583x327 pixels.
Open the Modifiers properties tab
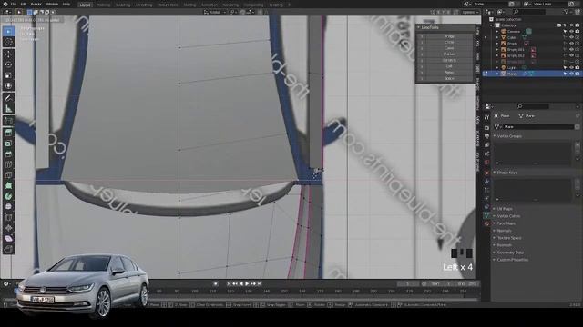pyautogui.click(x=486, y=182)
